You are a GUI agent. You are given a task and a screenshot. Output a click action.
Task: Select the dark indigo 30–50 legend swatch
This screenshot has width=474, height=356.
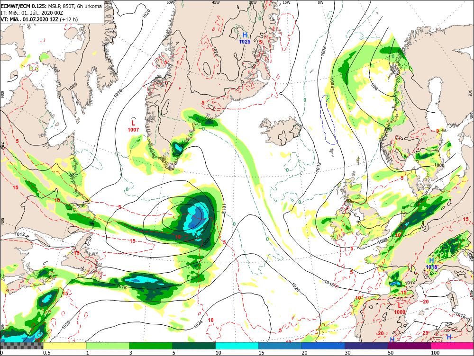(x=366, y=346)
